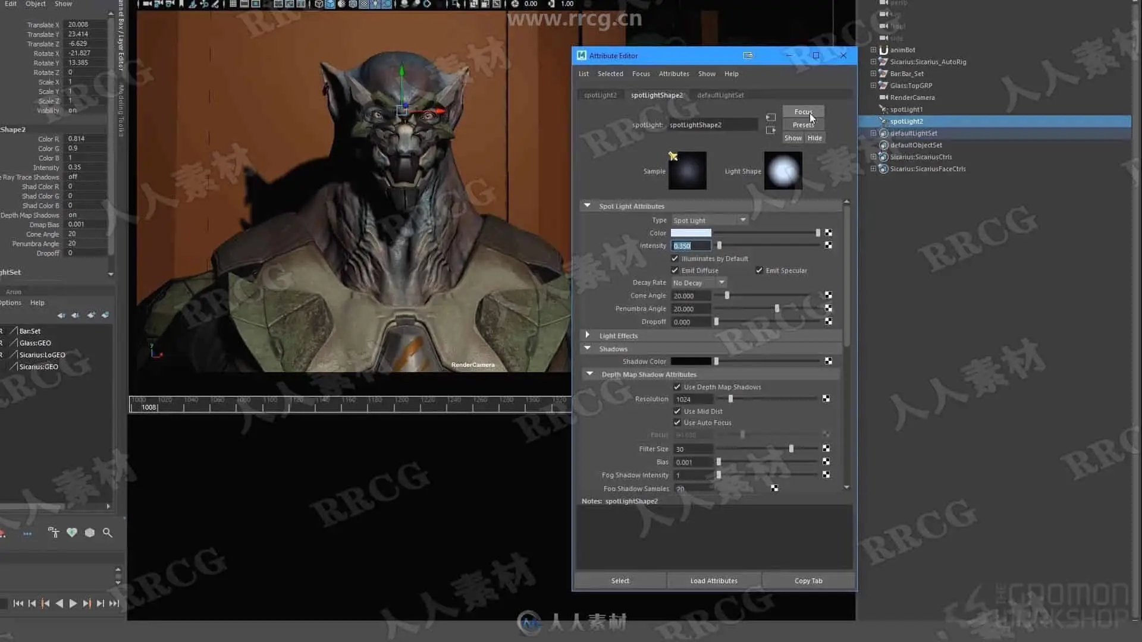
Task: Open the Focus menu in Attribute Editor
Action: [641, 74]
